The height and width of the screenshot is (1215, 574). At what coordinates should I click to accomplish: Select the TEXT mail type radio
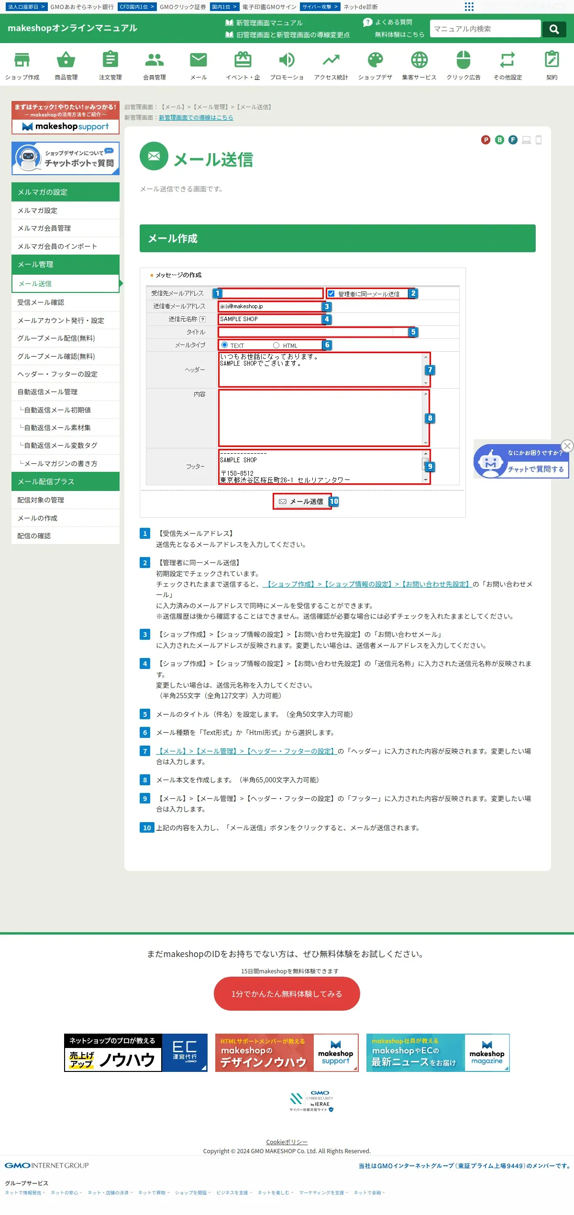[x=224, y=345]
